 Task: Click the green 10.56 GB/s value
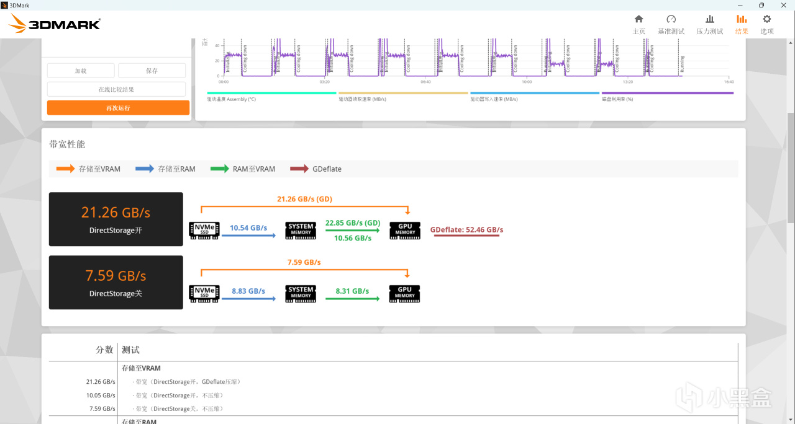[353, 238]
